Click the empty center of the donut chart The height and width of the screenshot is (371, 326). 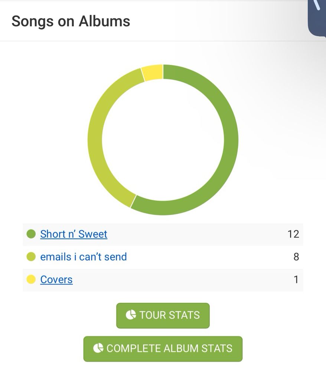[x=163, y=139]
